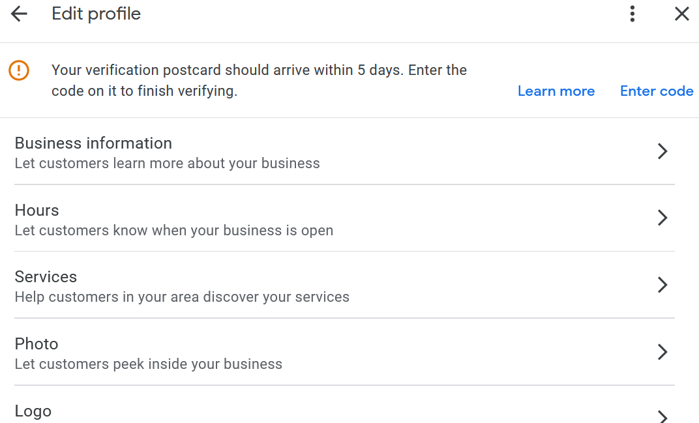Click the Edit profile heading
The height and width of the screenshot is (423, 699).
pos(96,14)
